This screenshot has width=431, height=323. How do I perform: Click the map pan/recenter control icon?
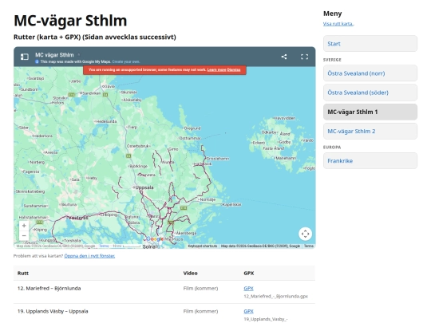tap(305, 234)
